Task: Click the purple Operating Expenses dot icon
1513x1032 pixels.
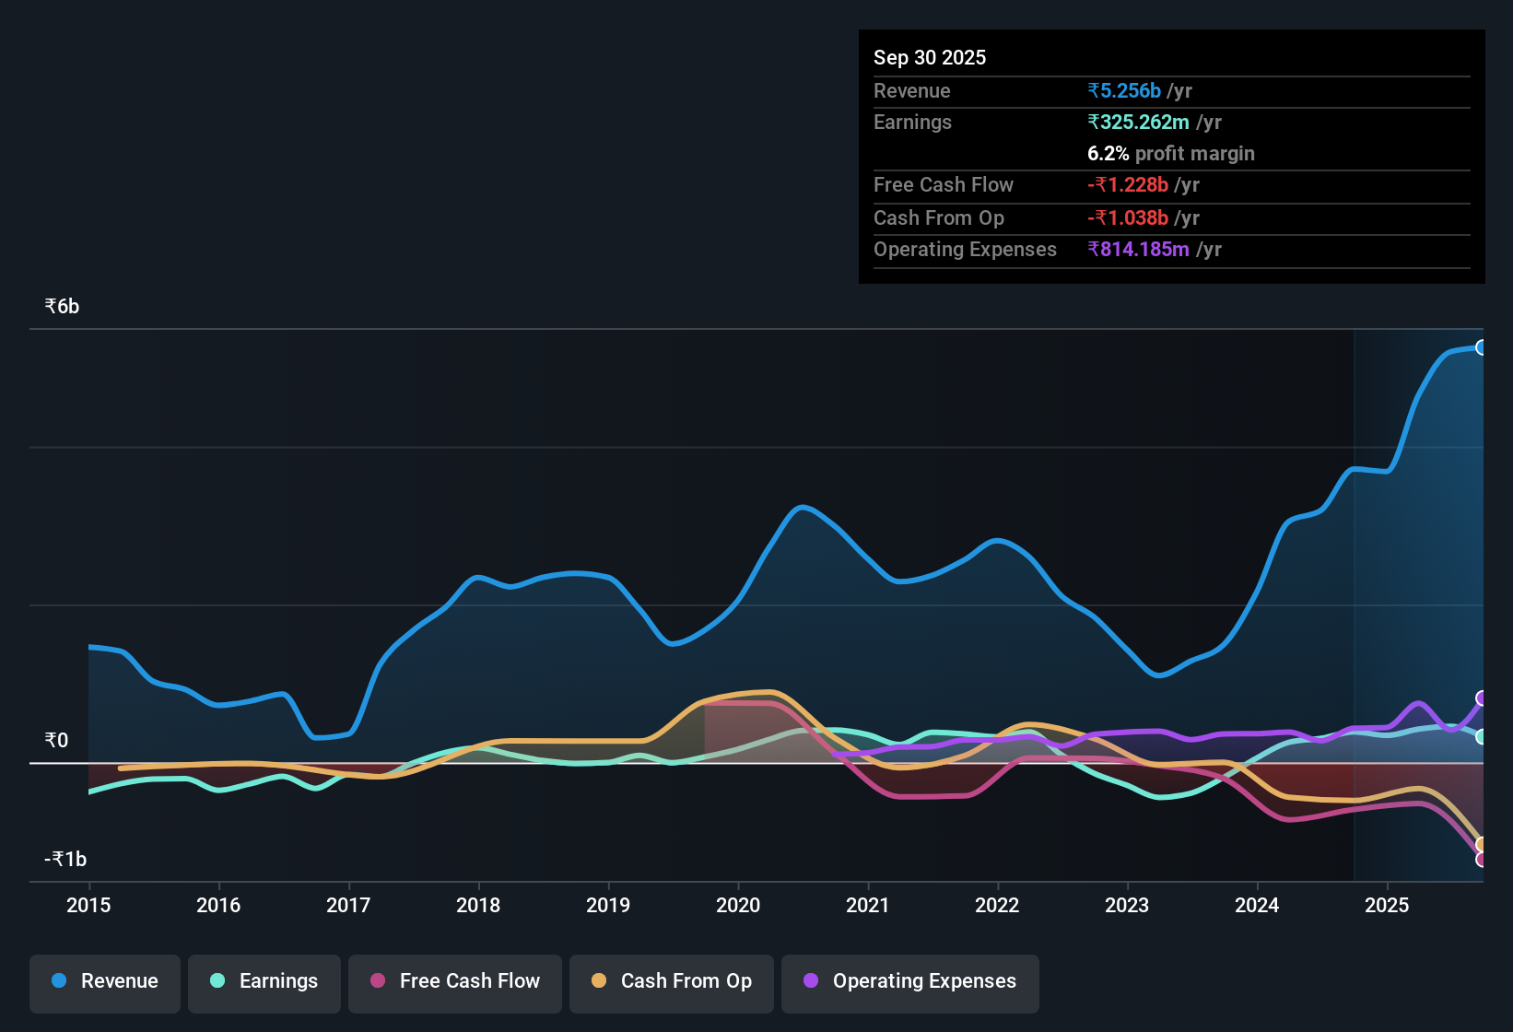Action: (809, 981)
